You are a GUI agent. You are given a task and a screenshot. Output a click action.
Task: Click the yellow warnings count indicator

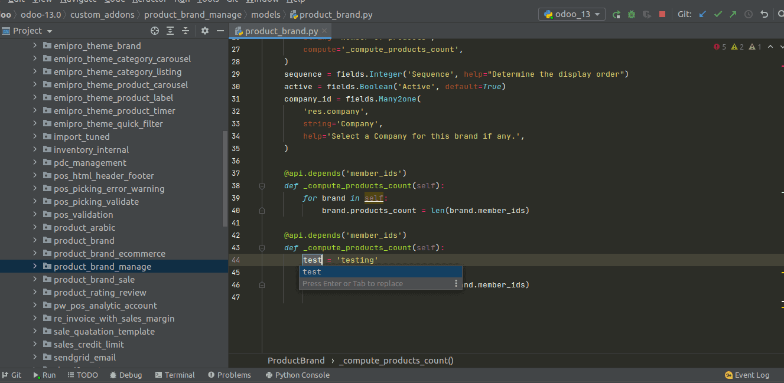point(737,47)
